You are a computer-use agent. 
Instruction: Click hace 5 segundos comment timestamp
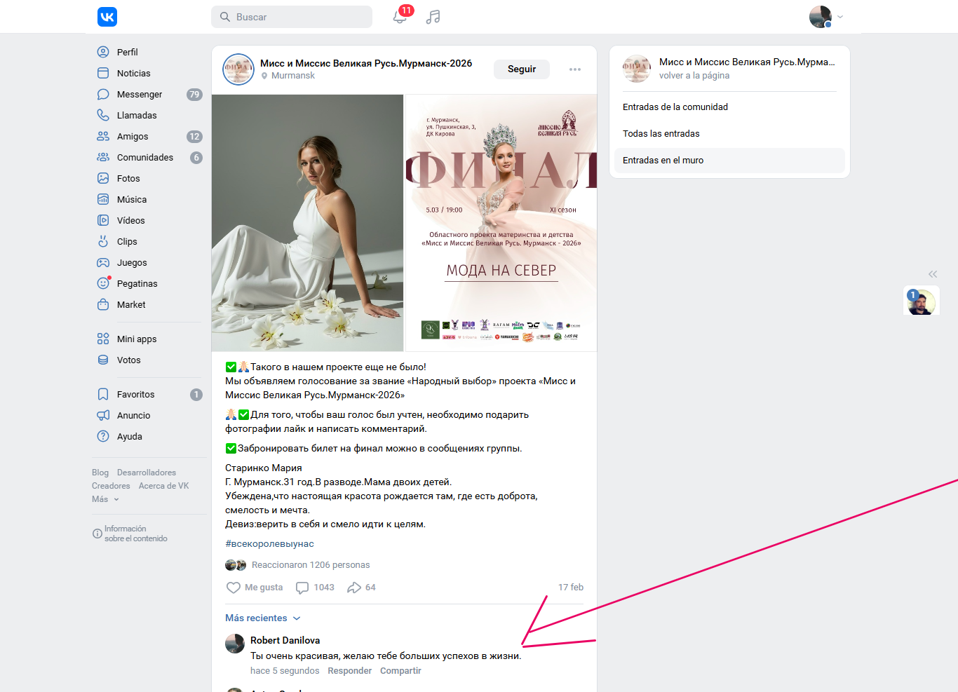point(285,671)
